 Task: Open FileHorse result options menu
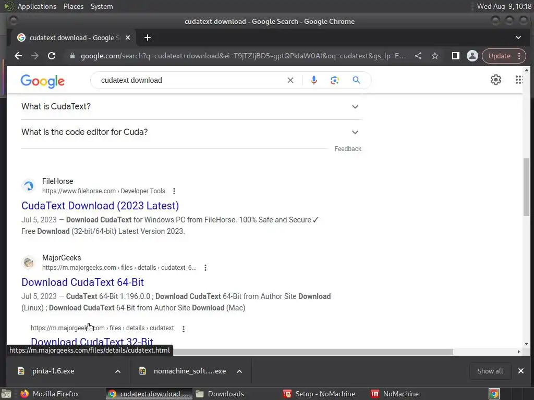(x=174, y=191)
